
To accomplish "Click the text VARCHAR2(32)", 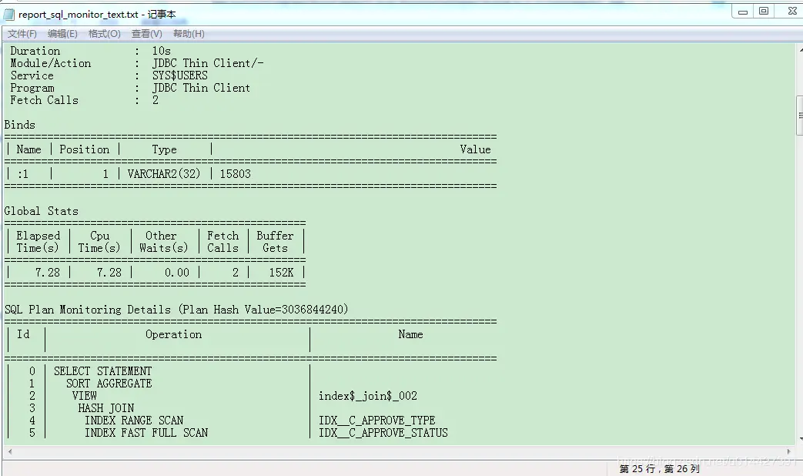I will click(164, 174).
